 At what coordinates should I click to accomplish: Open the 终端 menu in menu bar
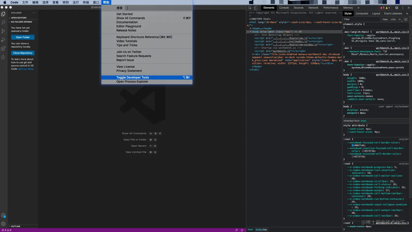point(86,2)
